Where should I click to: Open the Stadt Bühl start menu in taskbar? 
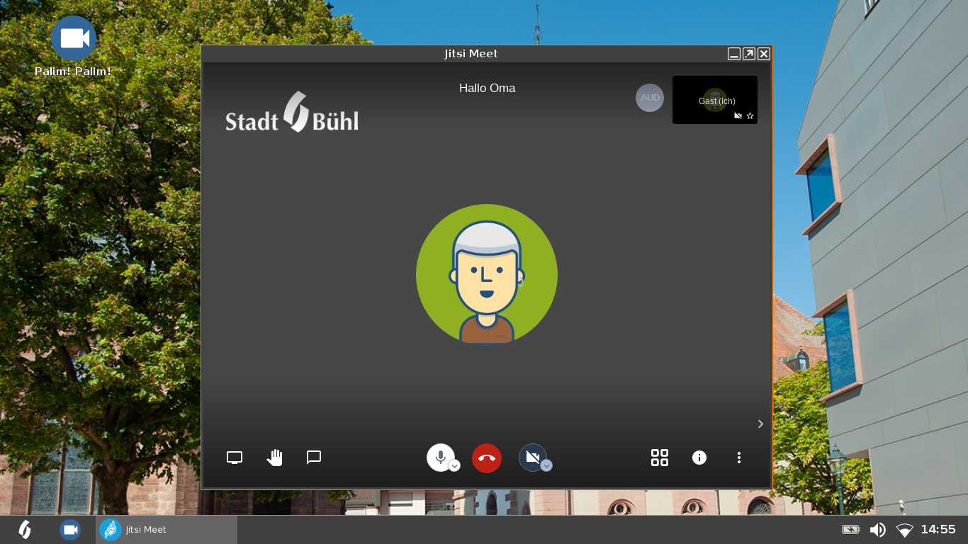[25, 530]
